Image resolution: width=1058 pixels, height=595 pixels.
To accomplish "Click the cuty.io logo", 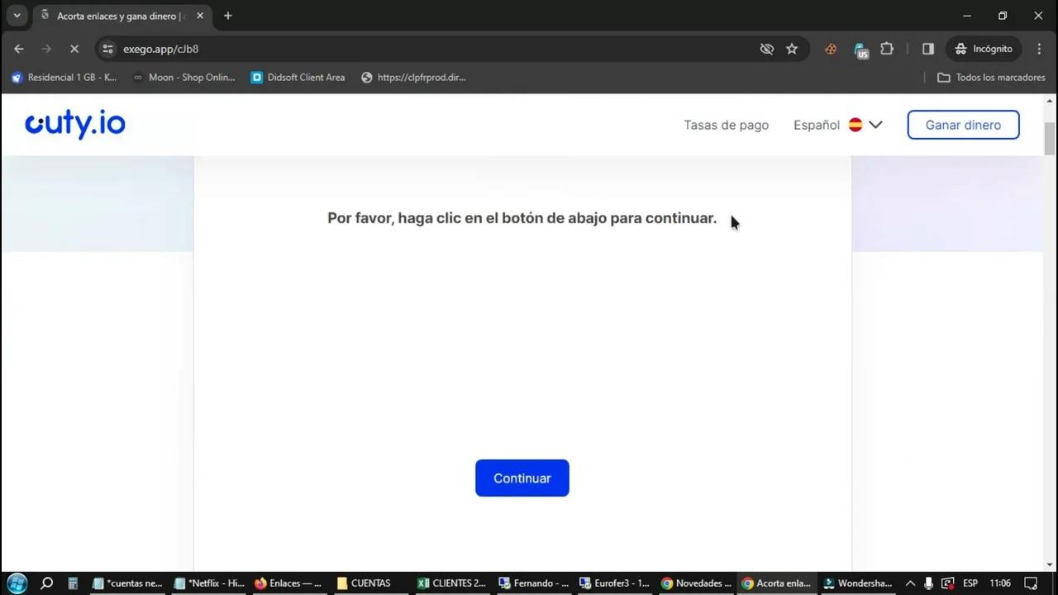I will click(74, 124).
